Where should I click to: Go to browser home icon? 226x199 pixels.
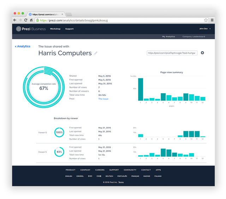pos(31,20)
